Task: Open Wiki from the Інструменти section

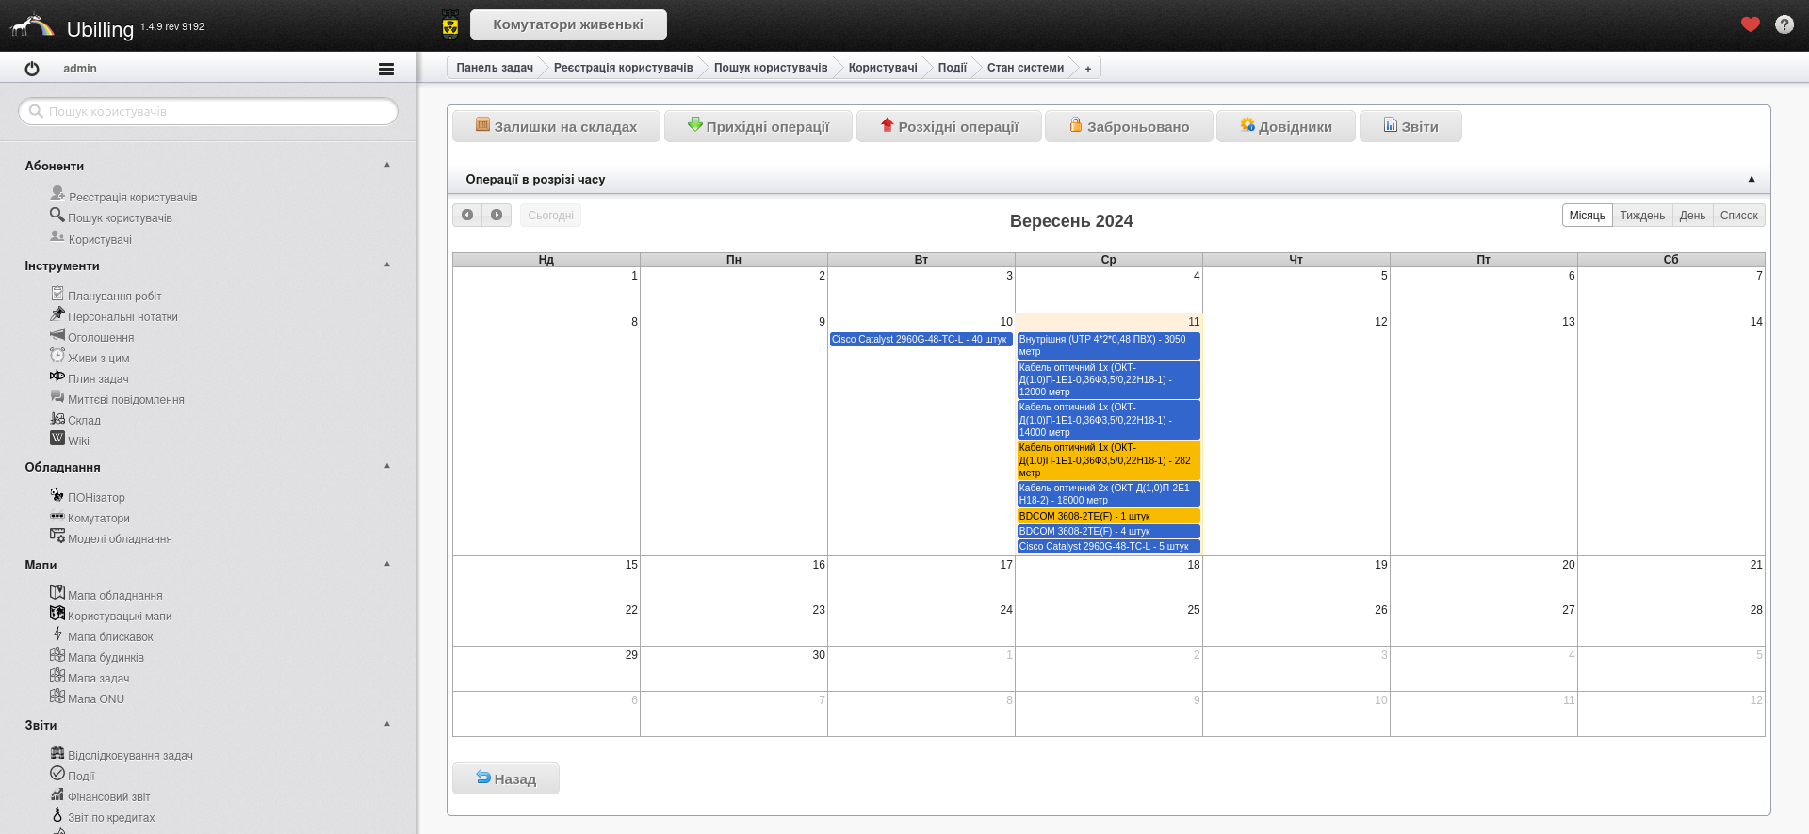Action: coord(78,441)
